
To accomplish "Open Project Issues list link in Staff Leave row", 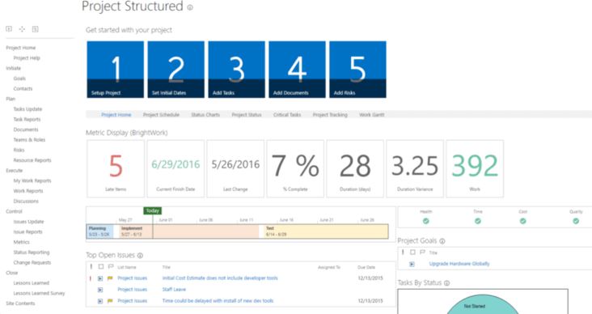I will coord(132,290).
